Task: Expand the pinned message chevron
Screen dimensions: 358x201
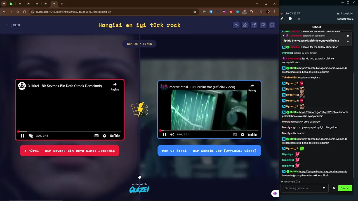Action: (348, 42)
